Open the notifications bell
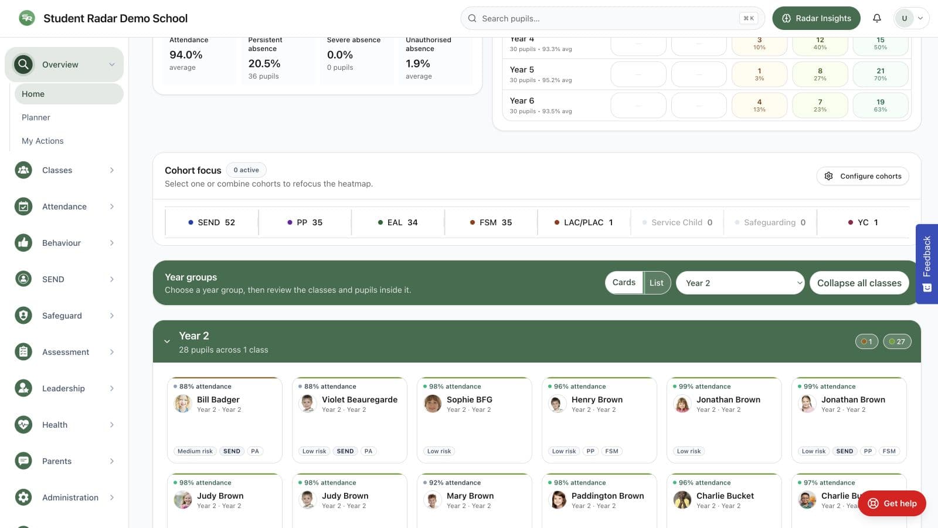The height and width of the screenshot is (528, 938). 877,18
